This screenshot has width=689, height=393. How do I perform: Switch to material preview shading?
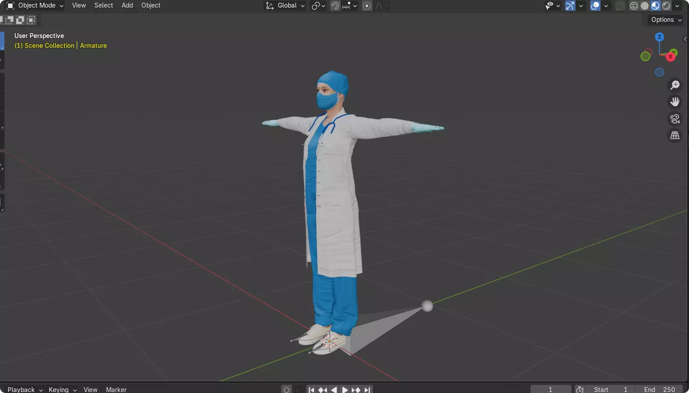[x=655, y=6]
